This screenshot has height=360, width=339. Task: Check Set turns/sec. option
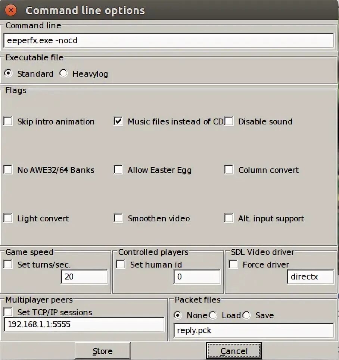[8, 264]
